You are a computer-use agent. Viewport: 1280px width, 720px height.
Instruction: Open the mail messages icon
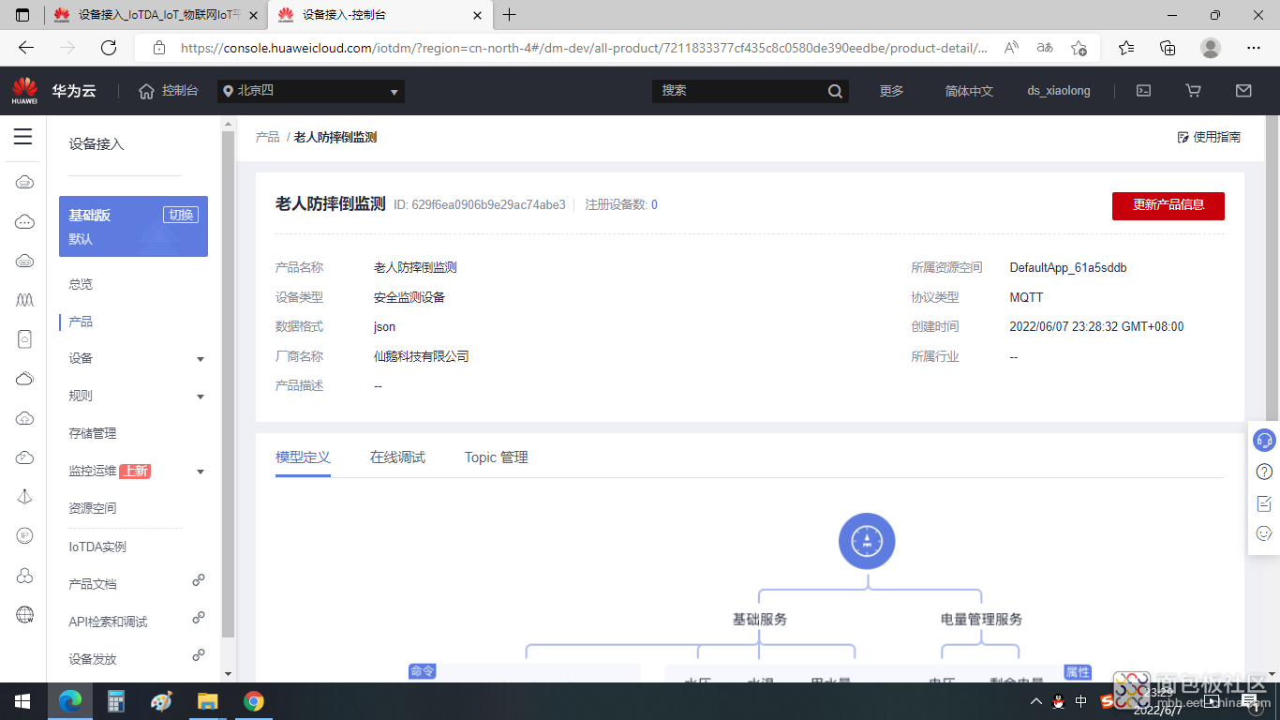tap(1243, 91)
